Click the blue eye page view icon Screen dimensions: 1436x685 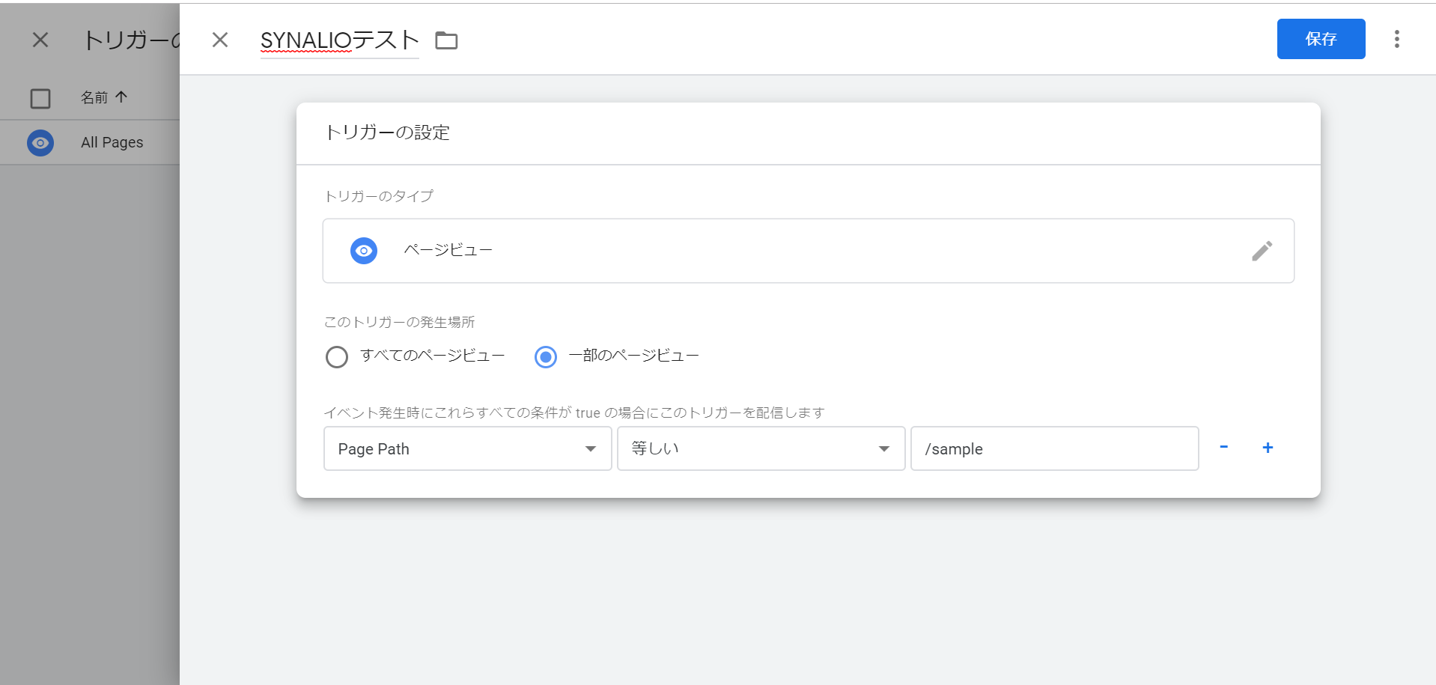pos(364,251)
